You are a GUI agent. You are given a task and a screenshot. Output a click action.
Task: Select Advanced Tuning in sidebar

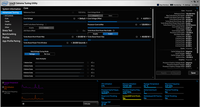(x=11, y=13)
